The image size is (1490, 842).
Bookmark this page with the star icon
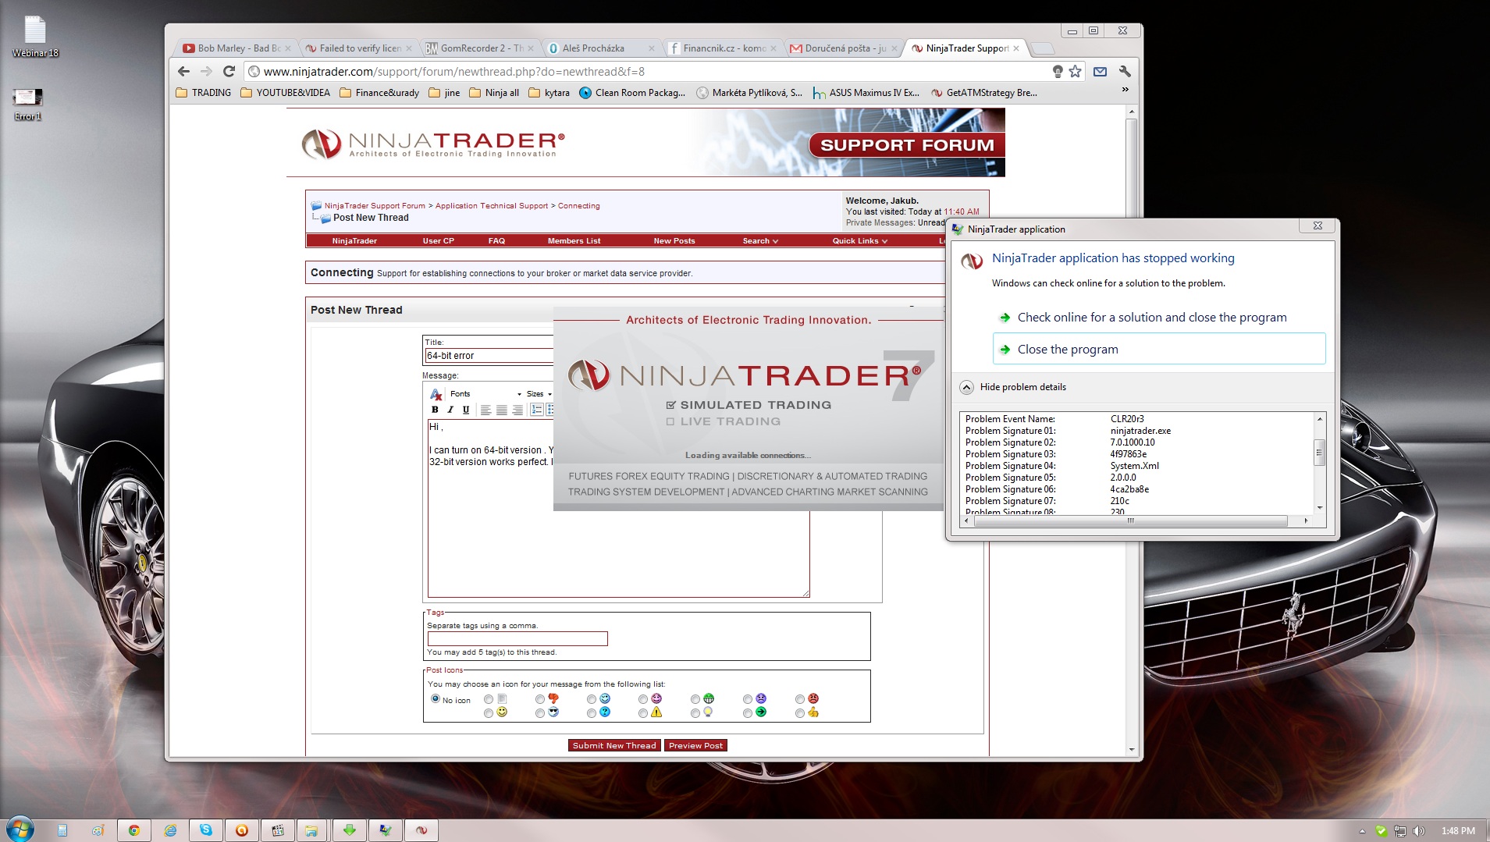(1076, 71)
